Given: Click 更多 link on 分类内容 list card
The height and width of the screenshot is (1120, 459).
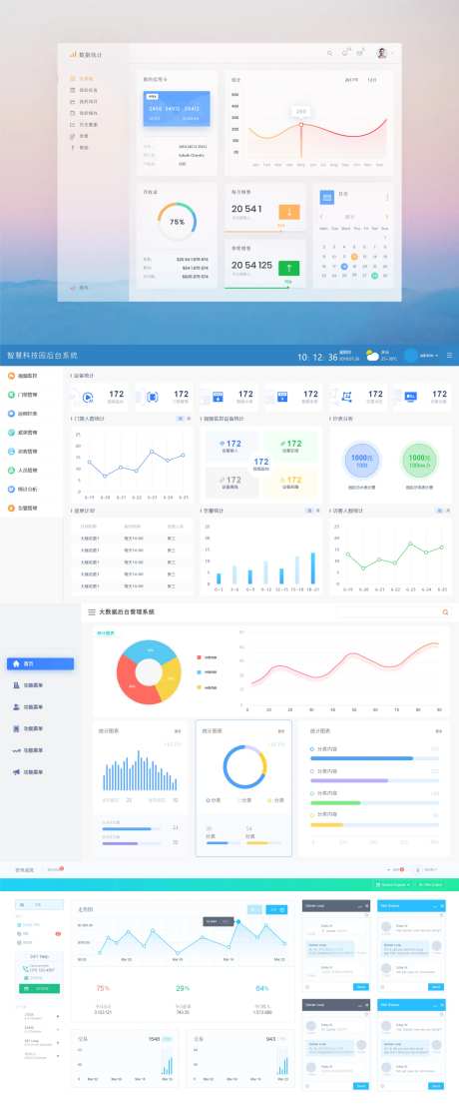Looking at the screenshot, I should tap(438, 731).
